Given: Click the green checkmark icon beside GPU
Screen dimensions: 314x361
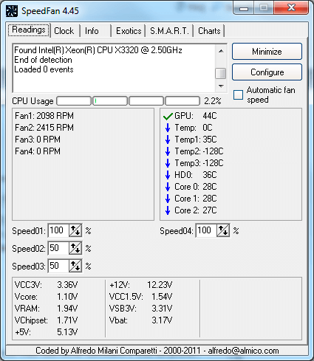Looking at the screenshot, I should pos(168,116).
